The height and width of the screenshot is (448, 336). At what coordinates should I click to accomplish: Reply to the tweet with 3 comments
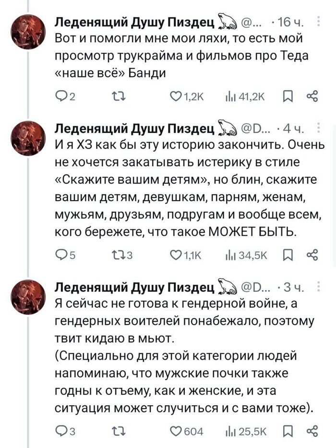click(62, 431)
